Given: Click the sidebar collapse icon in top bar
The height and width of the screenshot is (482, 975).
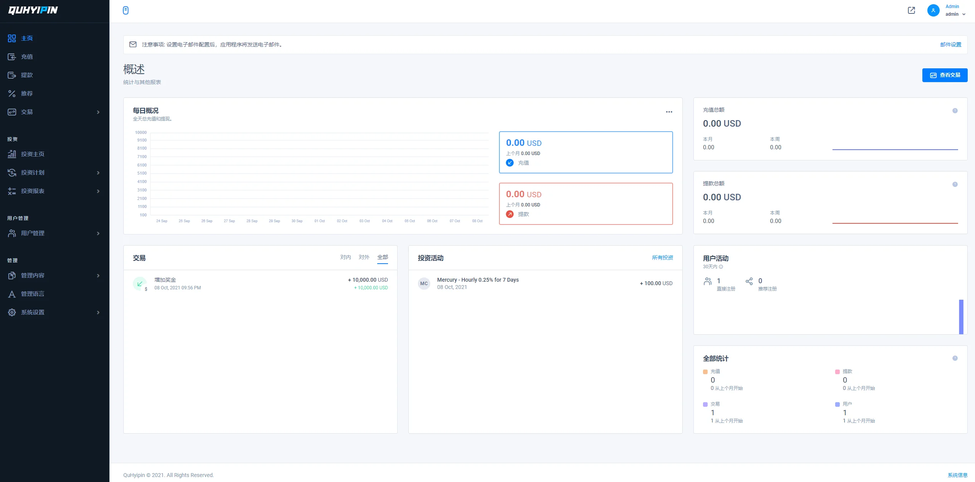Looking at the screenshot, I should pyautogui.click(x=126, y=10).
